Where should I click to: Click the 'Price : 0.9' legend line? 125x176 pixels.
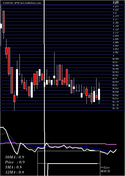(x=15, y=162)
